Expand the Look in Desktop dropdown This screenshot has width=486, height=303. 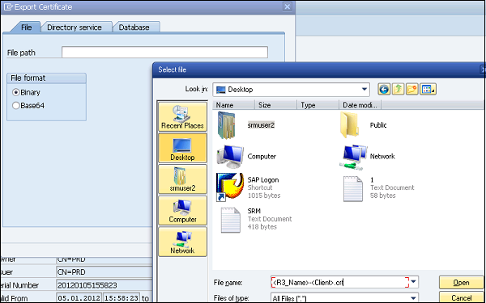click(x=364, y=90)
